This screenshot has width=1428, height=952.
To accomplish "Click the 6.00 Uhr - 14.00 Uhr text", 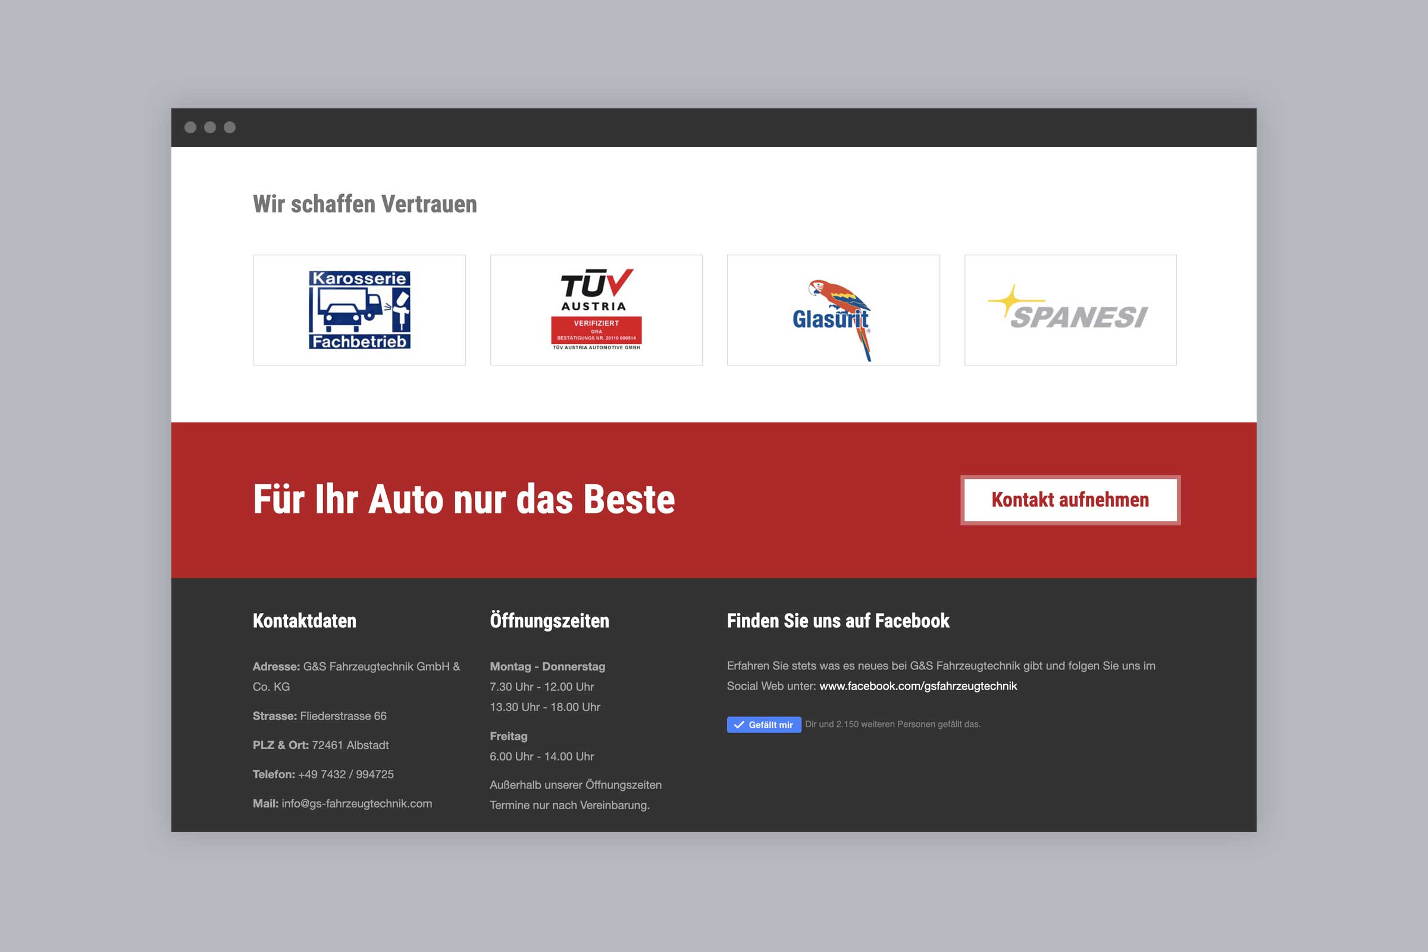I will tap(542, 756).
